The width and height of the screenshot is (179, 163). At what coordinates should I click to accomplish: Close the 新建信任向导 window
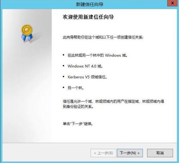click(x=172, y=3)
